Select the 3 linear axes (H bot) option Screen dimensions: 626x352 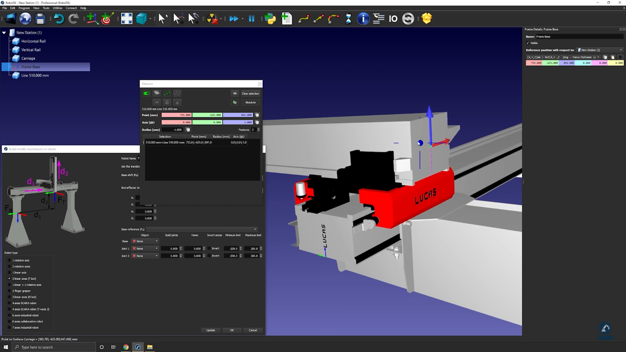pyautogui.click(x=9, y=297)
